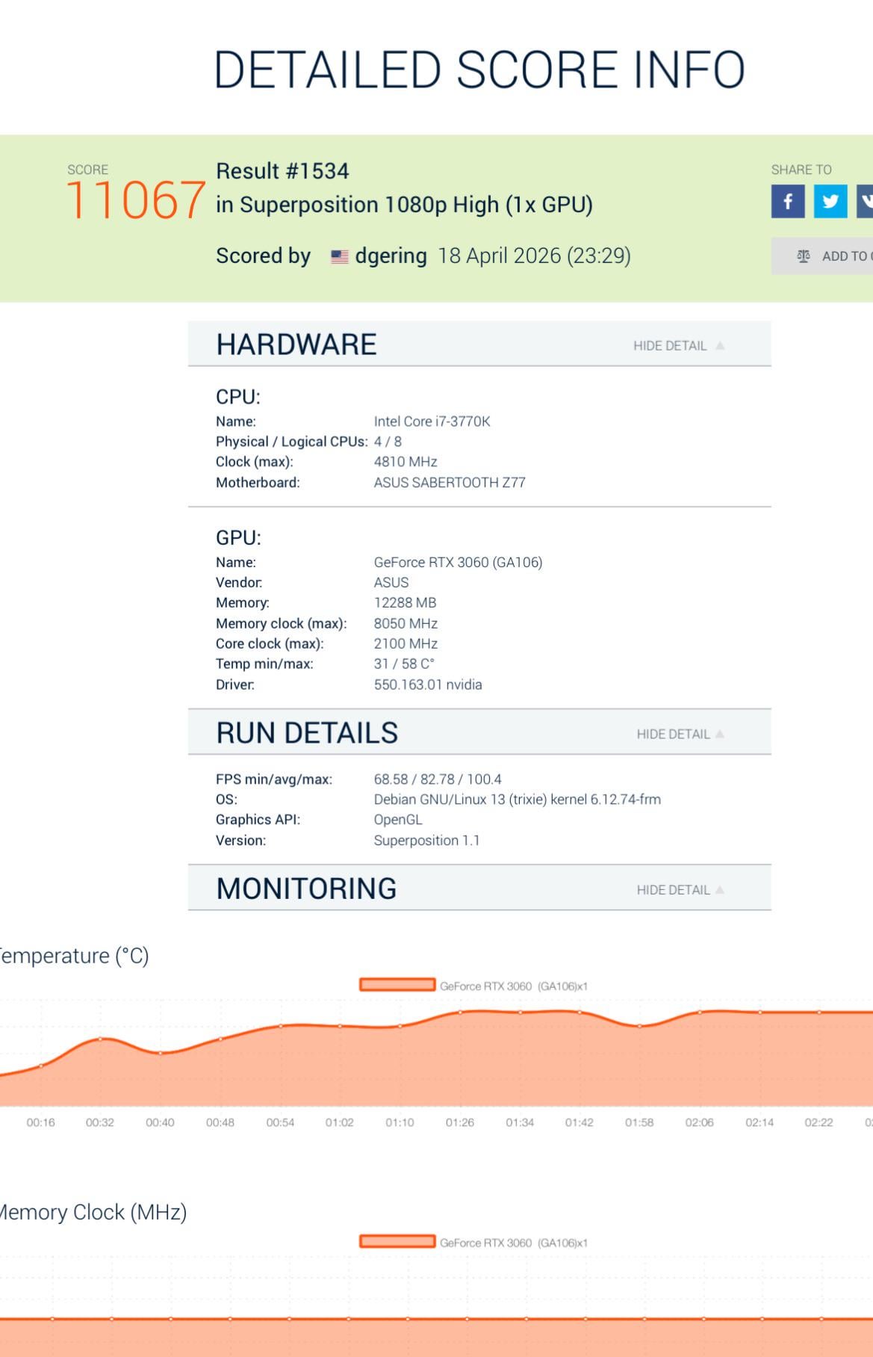873x1357 pixels.
Task: Select temperature data point at 00:32
Action: click(x=100, y=1039)
